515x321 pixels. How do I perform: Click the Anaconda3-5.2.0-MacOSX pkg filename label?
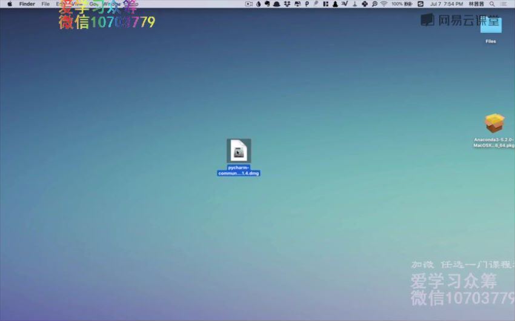494,142
